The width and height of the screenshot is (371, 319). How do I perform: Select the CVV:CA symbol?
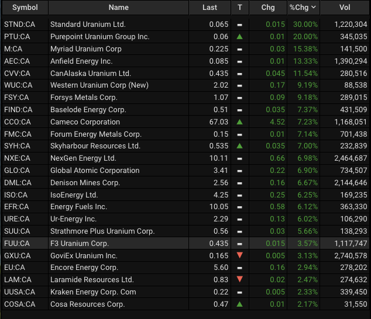click(17, 74)
